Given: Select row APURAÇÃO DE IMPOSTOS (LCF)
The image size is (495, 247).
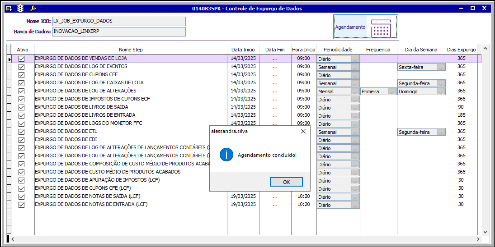Looking at the screenshot, I should [x=97, y=180].
